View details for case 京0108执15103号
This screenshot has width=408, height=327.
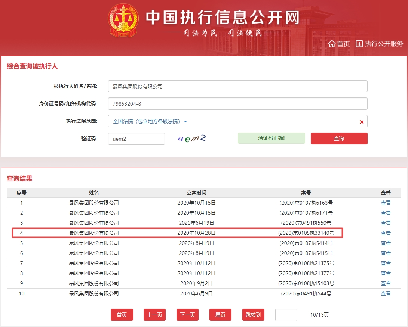(386, 283)
